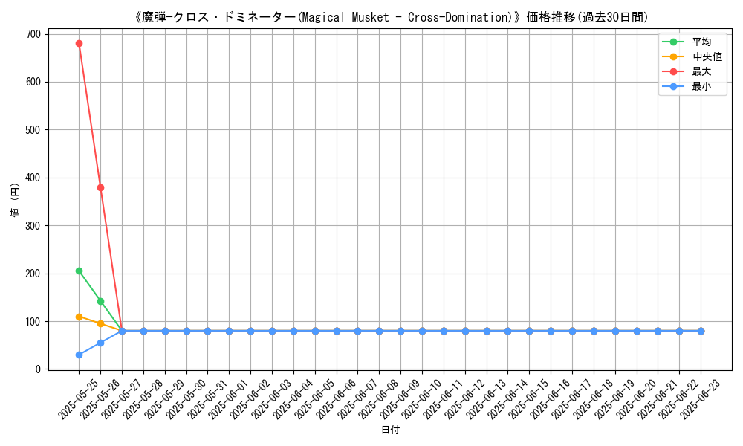This screenshot has height=446, width=743.
Task: Click the final data point on 2025-06-23
Action: click(x=701, y=332)
